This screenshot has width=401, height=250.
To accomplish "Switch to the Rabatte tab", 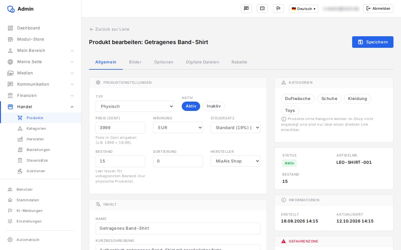I will point(239,62).
